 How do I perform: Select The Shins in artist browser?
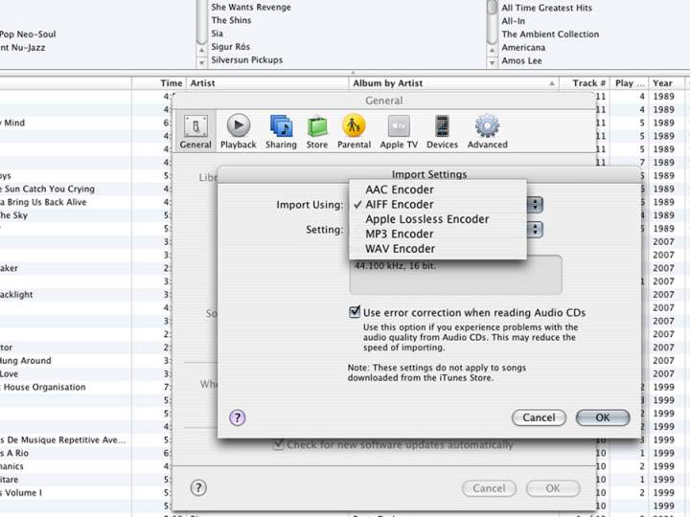coord(231,20)
